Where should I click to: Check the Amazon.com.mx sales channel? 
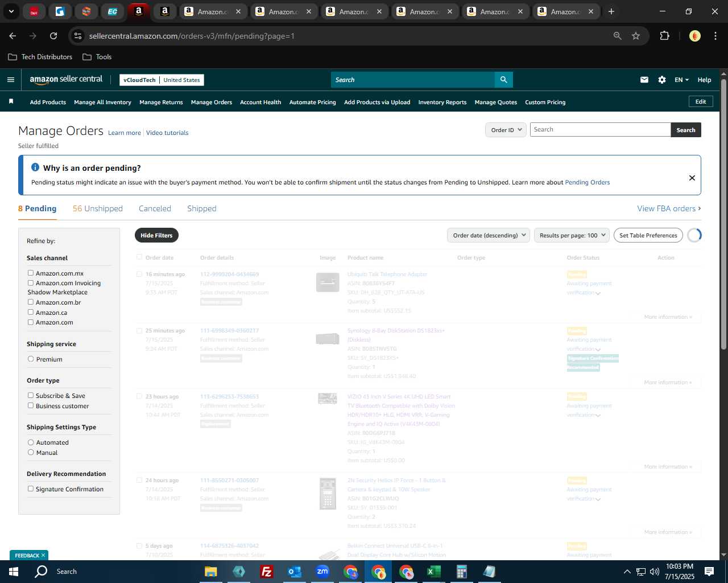(31, 273)
